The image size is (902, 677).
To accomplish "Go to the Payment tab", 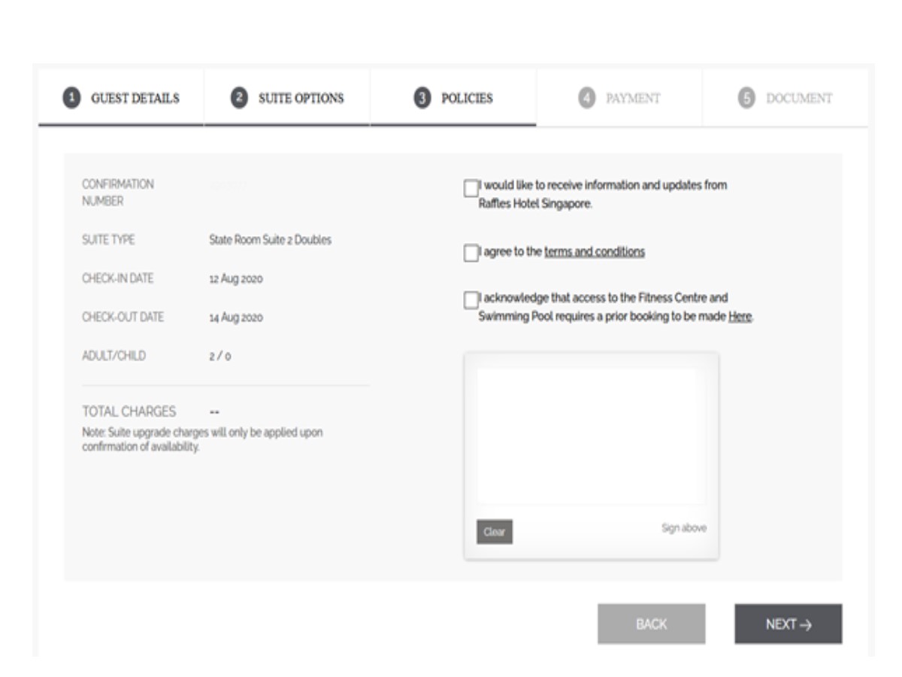I will pyautogui.click(x=633, y=99).
